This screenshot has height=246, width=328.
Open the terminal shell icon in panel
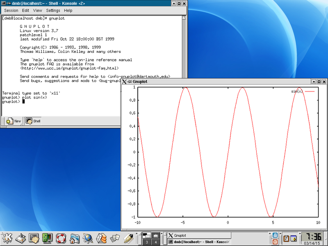coord(34,238)
